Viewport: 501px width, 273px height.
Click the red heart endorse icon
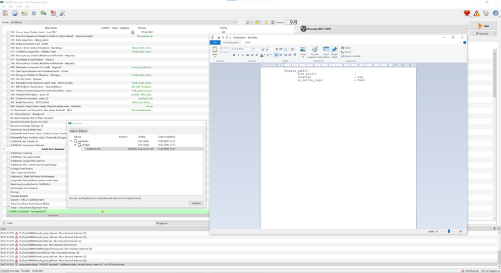(x=467, y=13)
